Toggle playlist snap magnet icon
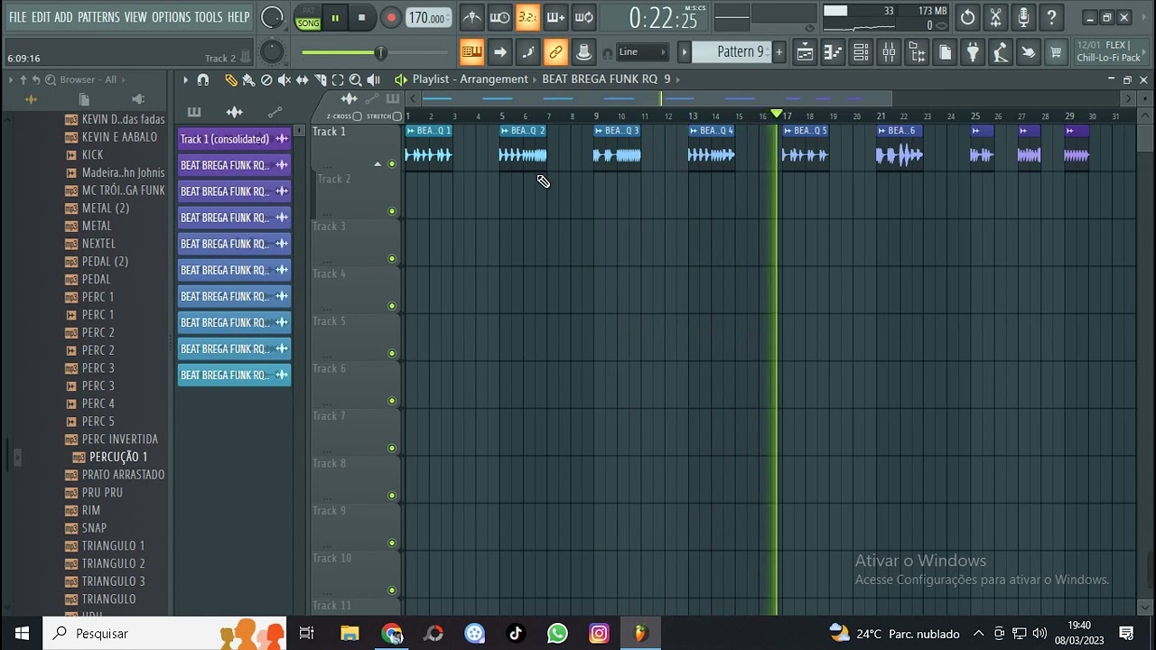The image size is (1156, 650). pyautogui.click(x=203, y=79)
